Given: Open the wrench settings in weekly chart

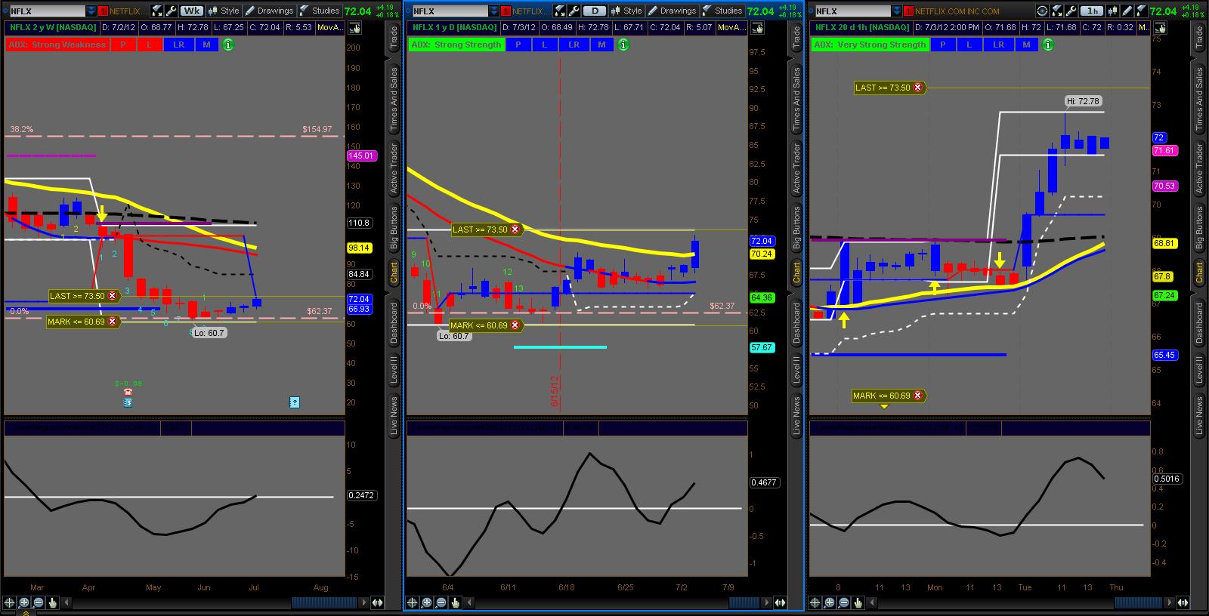Looking at the screenshot, I should pyautogui.click(x=171, y=11).
